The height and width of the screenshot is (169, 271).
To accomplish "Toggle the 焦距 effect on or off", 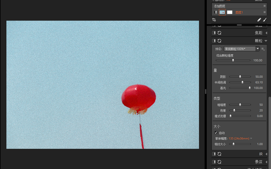I will click(x=214, y=33).
